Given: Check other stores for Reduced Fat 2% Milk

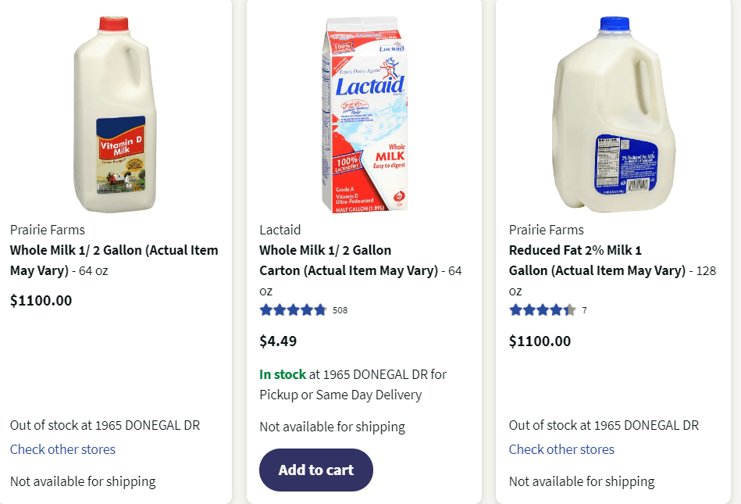Looking at the screenshot, I should tap(561, 449).
